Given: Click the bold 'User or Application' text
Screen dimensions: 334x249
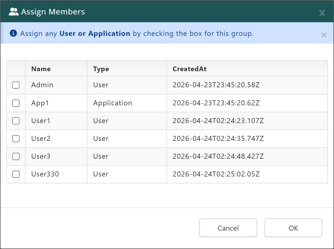Looking at the screenshot, I should (x=95, y=34).
